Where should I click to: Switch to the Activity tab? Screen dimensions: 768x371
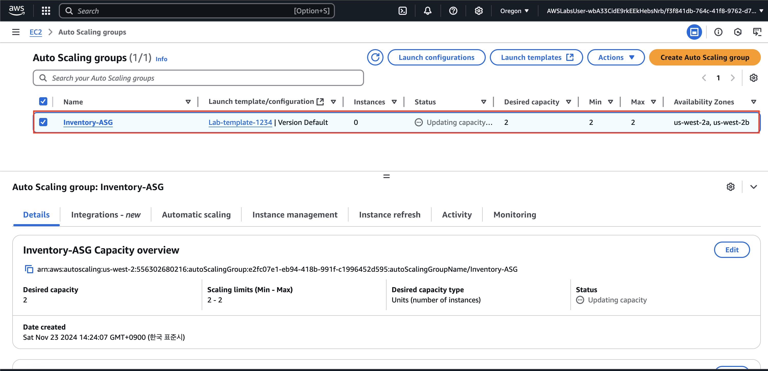coord(457,215)
